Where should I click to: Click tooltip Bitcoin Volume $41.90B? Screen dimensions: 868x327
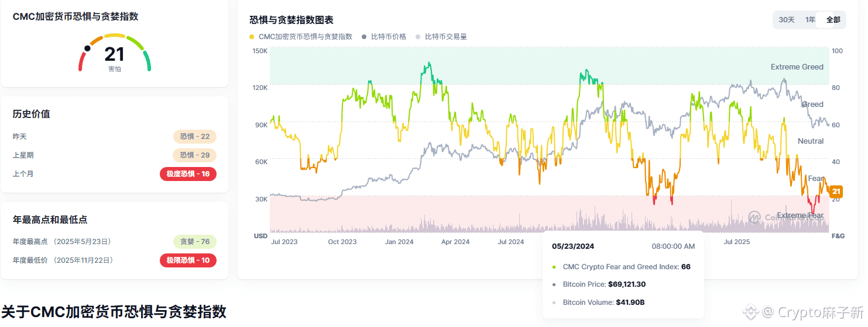click(x=603, y=302)
